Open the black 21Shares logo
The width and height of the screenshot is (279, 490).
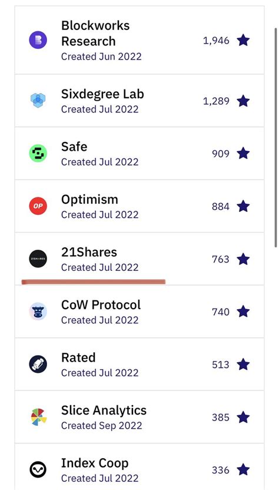tap(38, 259)
